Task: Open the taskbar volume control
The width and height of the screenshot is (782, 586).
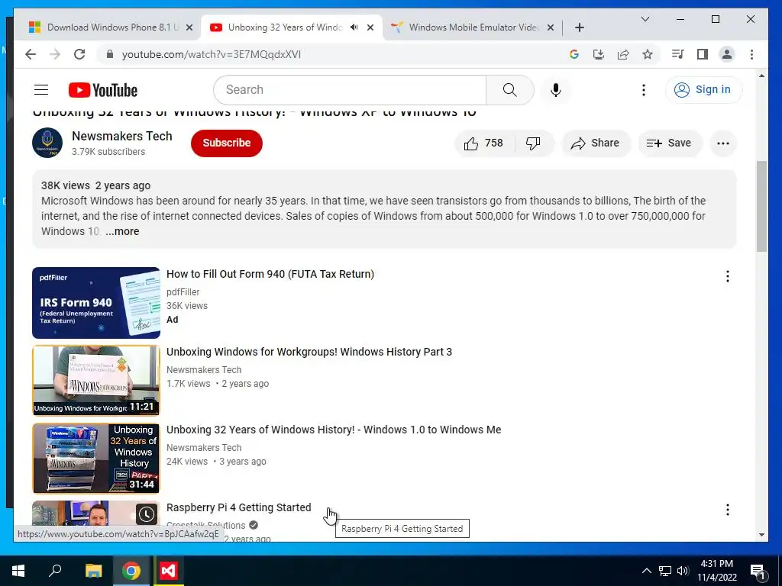Action: (x=683, y=571)
